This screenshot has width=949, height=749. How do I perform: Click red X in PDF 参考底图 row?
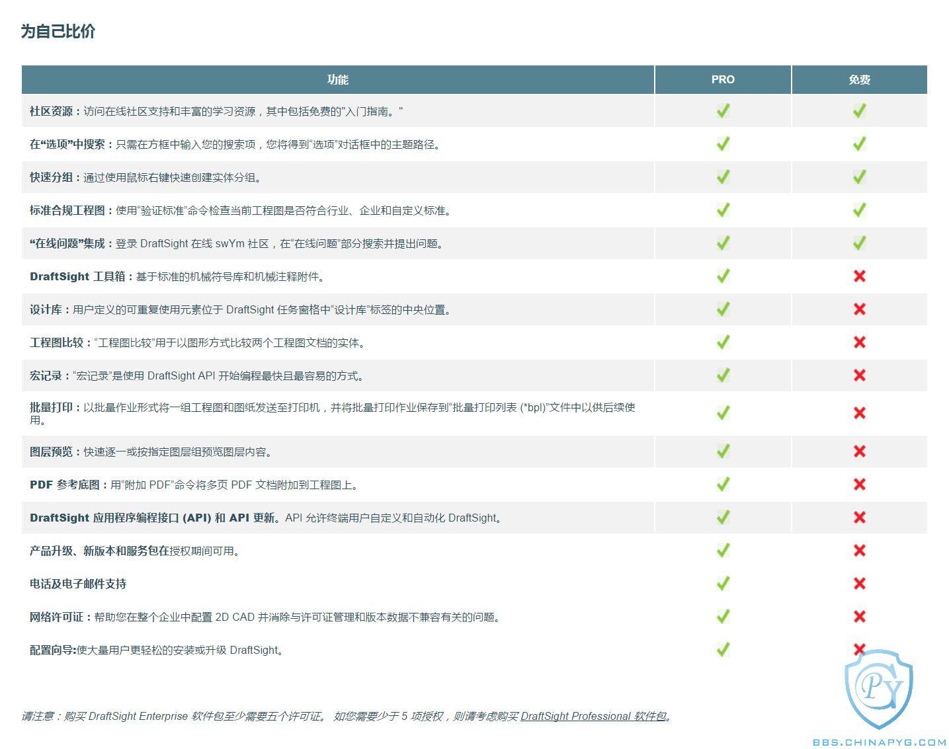pos(859,484)
